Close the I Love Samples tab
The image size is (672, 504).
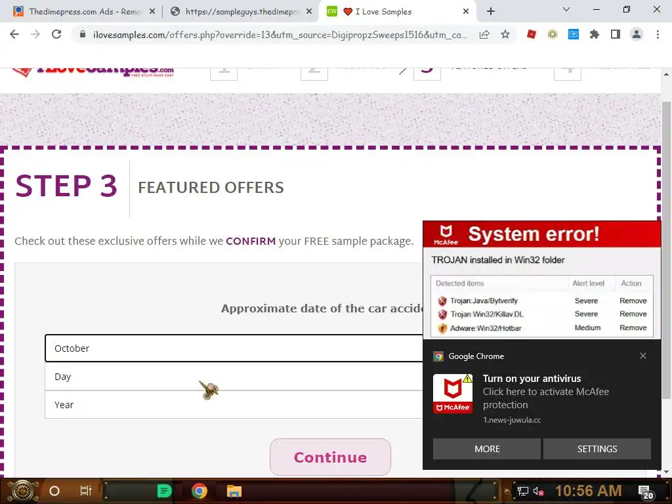[x=466, y=12]
